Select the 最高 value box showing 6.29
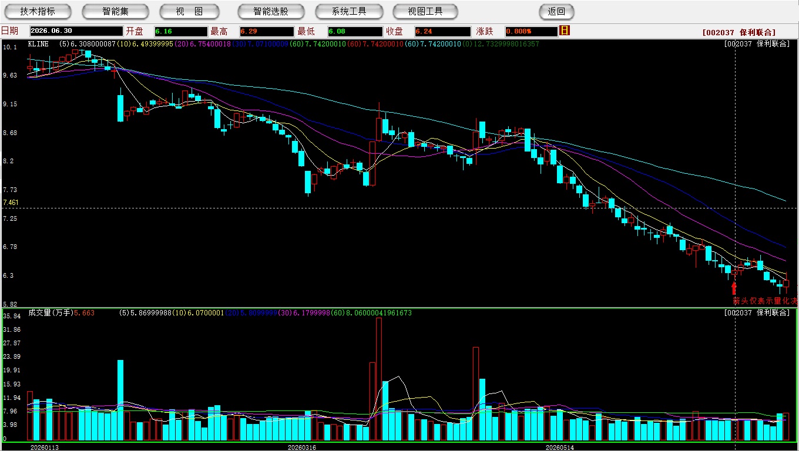This screenshot has height=451, width=799. tap(267, 31)
